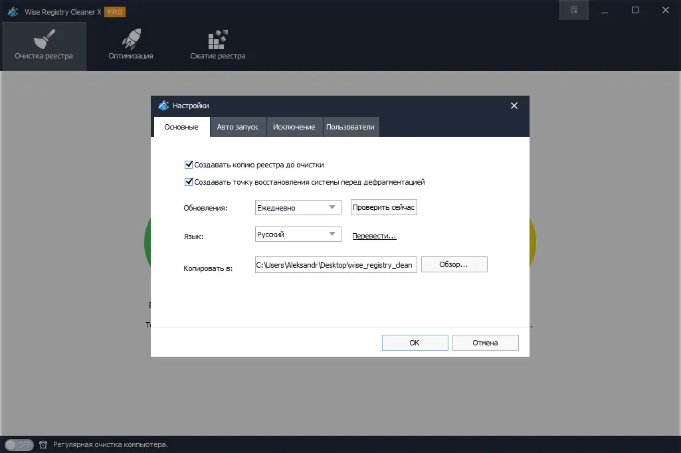The height and width of the screenshot is (453, 681).
Task: Open the Очистка реестра section
Action: pyautogui.click(x=44, y=46)
